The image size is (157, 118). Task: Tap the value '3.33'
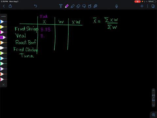[x=45, y=29]
